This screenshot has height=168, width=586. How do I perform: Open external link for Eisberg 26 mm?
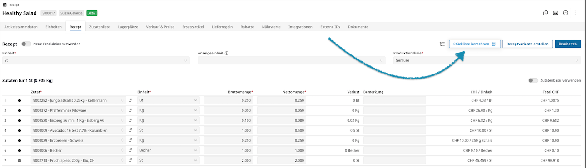point(130,120)
